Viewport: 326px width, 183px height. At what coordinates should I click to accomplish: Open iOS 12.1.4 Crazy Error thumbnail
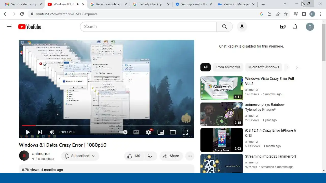pyautogui.click(x=222, y=140)
